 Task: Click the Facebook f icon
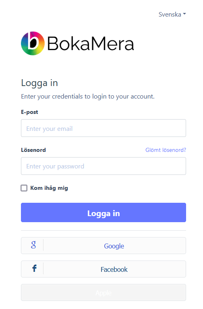point(34,268)
